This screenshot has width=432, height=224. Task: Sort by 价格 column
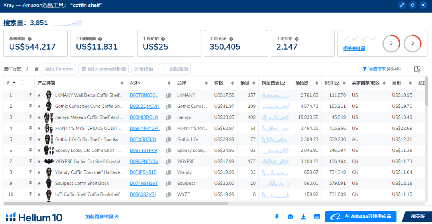232,83
